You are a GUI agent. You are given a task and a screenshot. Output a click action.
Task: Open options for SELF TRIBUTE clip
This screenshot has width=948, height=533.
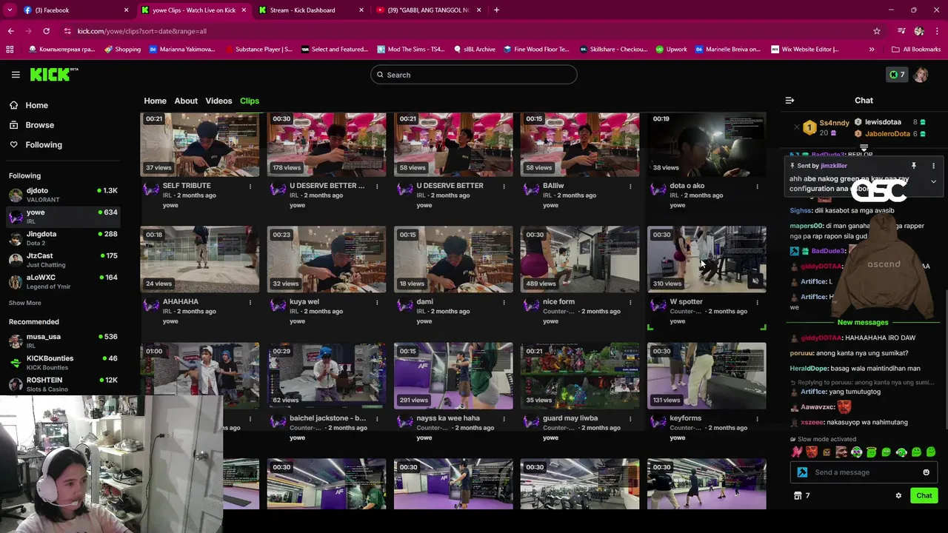pos(250,187)
